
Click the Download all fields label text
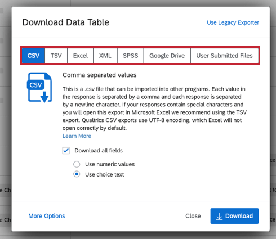click(99, 151)
